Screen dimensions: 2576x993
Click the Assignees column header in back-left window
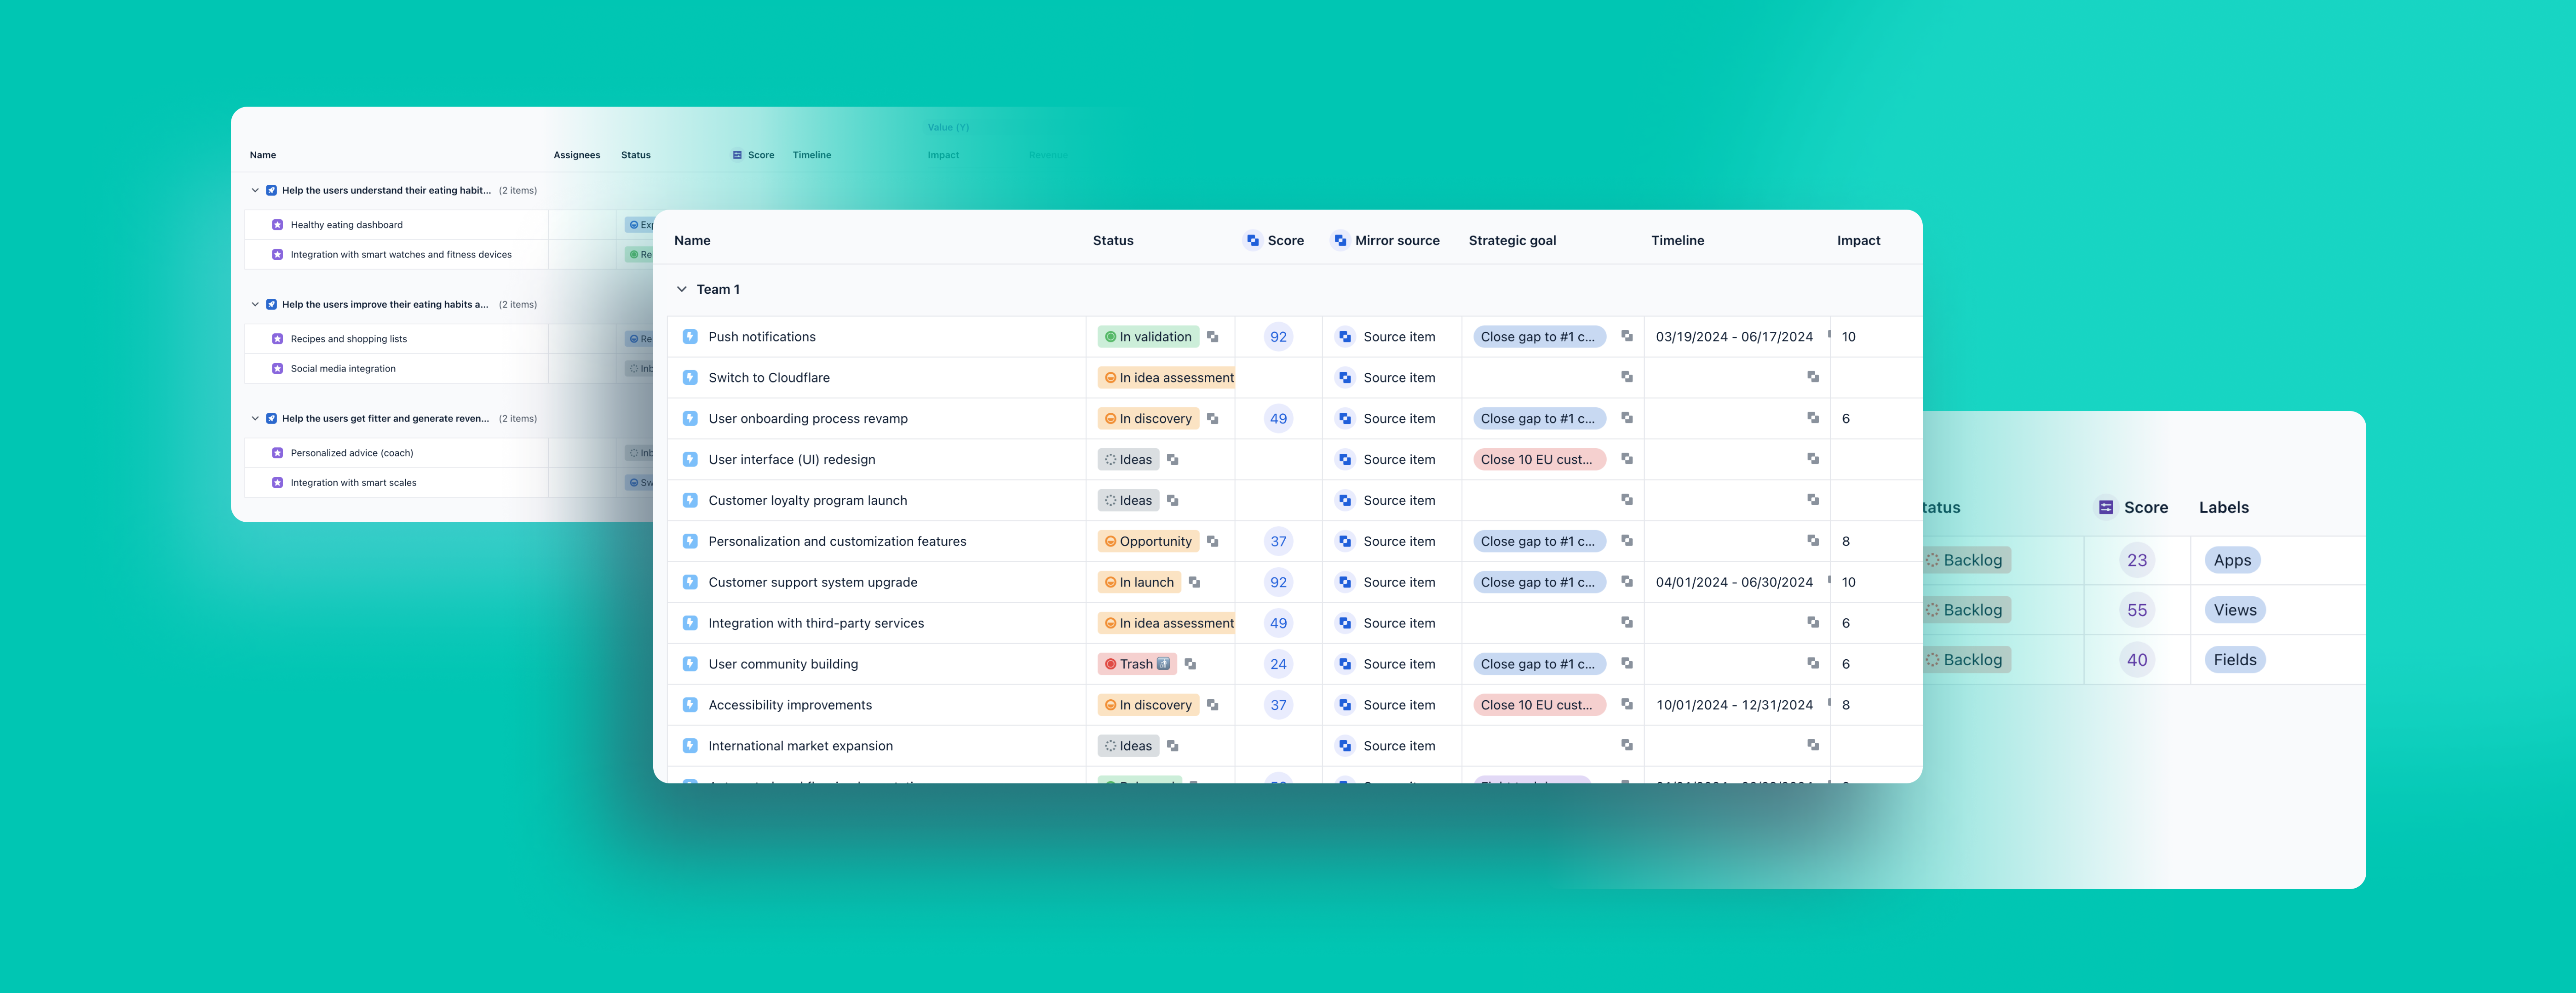[577, 156]
